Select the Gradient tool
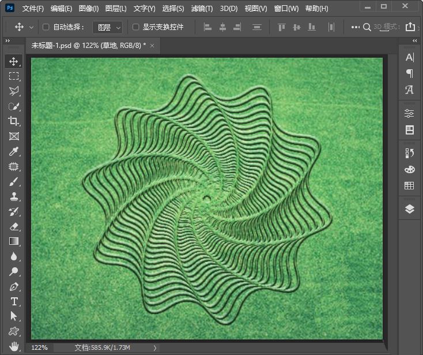This screenshot has height=355, width=423. pos(13,241)
